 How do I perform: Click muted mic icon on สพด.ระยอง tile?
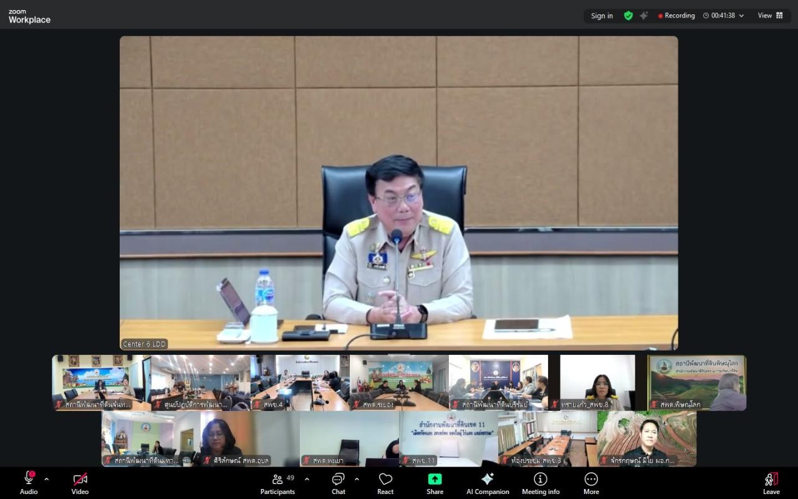click(356, 405)
